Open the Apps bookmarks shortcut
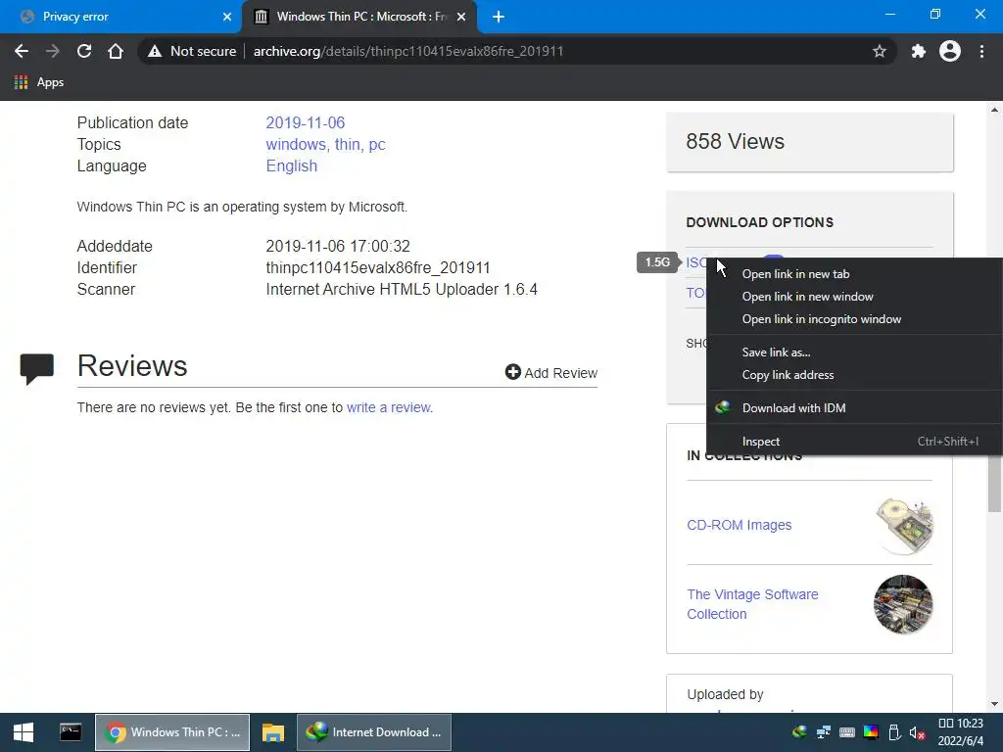Image resolution: width=1003 pixels, height=752 pixels. 39,82
